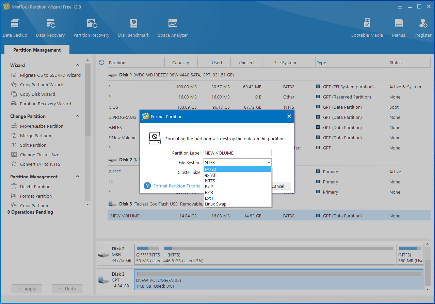Select Linux Swap option
The height and width of the screenshot is (304, 435).
(x=238, y=204)
